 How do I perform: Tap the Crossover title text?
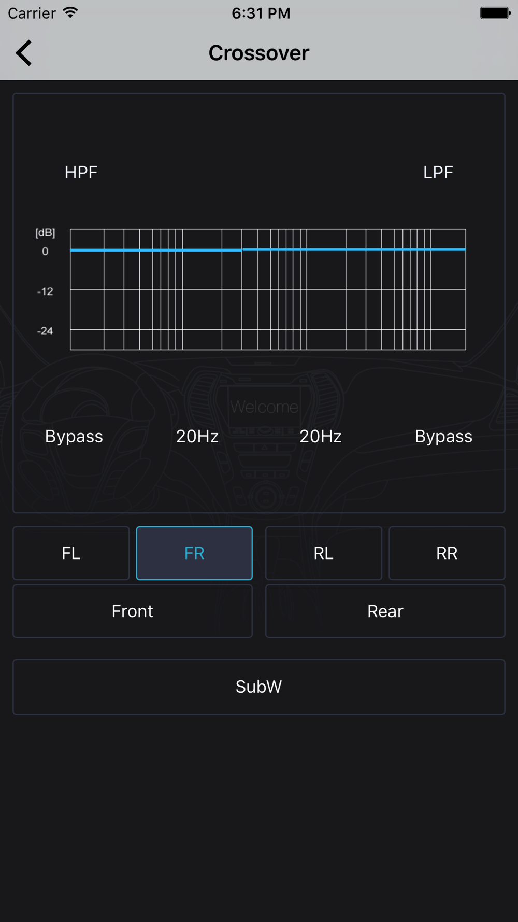[259, 53]
